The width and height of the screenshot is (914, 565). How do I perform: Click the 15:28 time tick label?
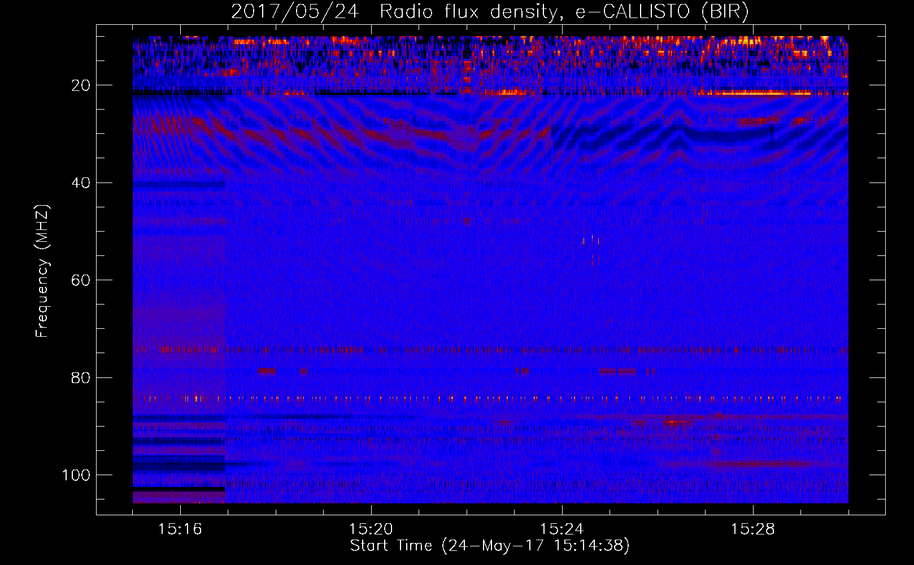pyautogui.click(x=753, y=529)
